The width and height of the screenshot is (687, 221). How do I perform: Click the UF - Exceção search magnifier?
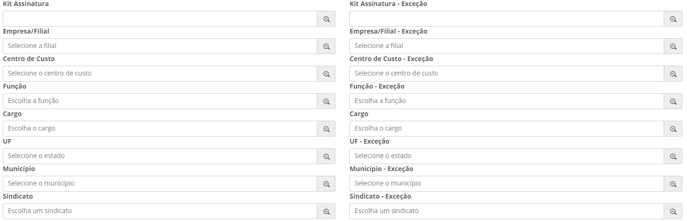673,157
